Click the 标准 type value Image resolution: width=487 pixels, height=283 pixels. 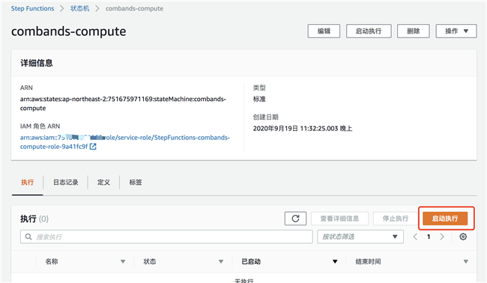tap(259, 99)
